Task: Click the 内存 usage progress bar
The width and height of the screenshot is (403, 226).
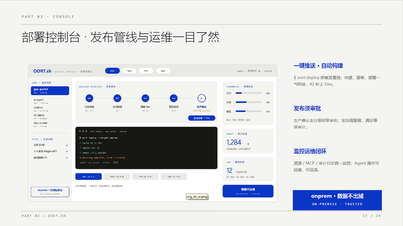Action: click(249, 102)
